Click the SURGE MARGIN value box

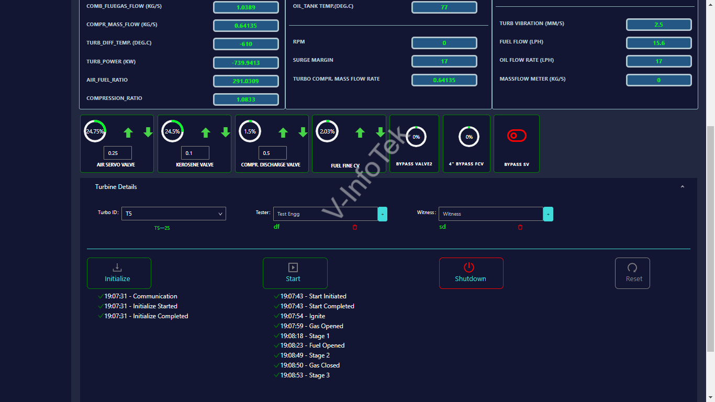pyautogui.click(x=444, y=61)
